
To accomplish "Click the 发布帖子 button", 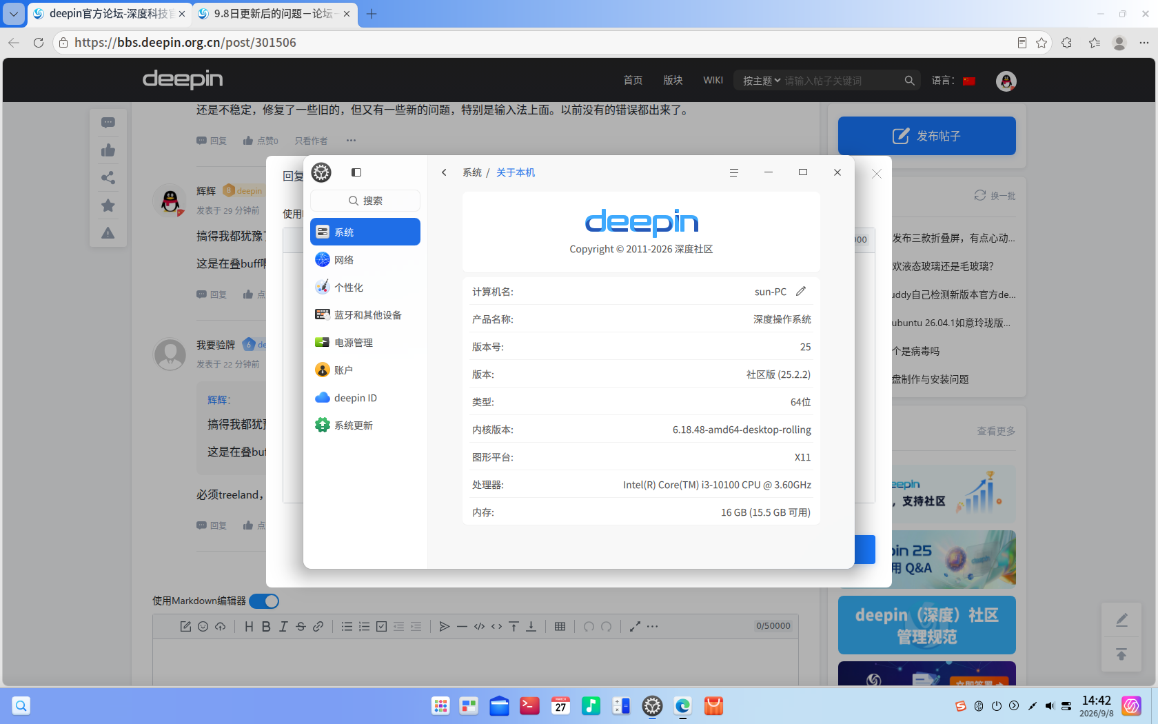I will click(x=926, y=136).
